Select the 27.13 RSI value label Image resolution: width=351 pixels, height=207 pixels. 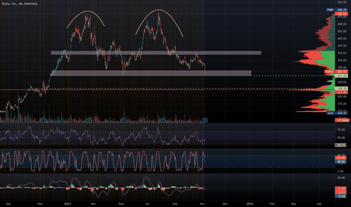[x=340, y=145]
